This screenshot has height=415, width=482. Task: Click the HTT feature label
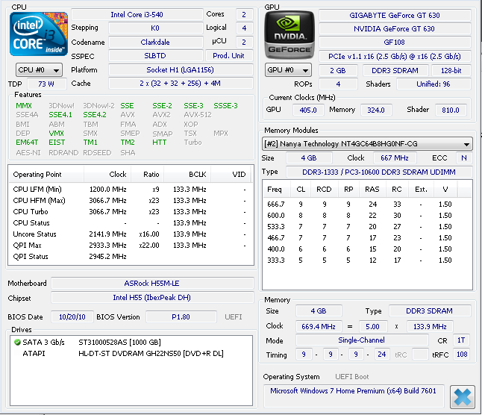pos(160,143)
